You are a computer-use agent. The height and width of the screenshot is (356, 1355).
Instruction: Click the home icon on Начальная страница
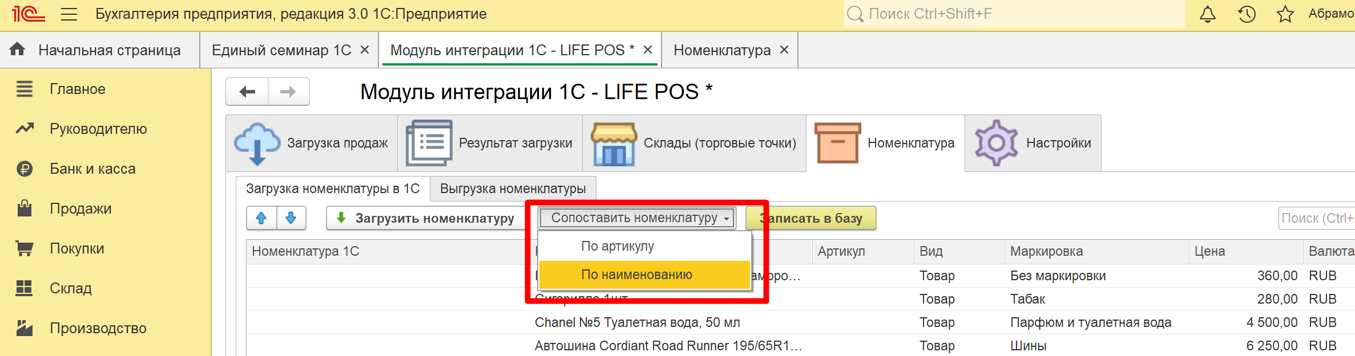[18, 50]
